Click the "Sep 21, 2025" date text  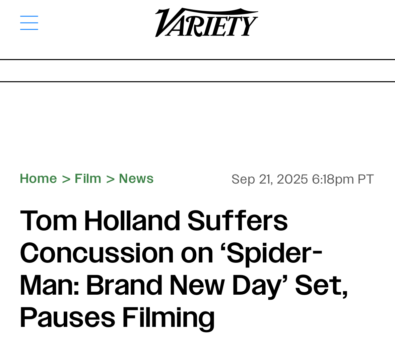pos(269,179)
